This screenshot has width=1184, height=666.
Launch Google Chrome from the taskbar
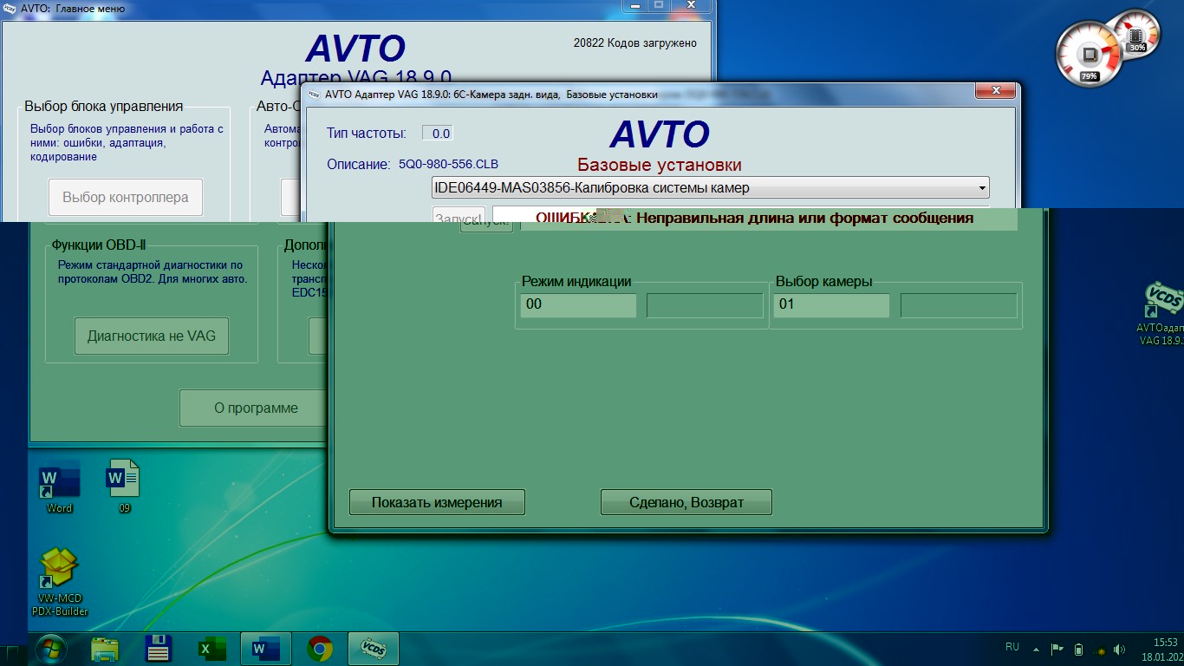320,649
